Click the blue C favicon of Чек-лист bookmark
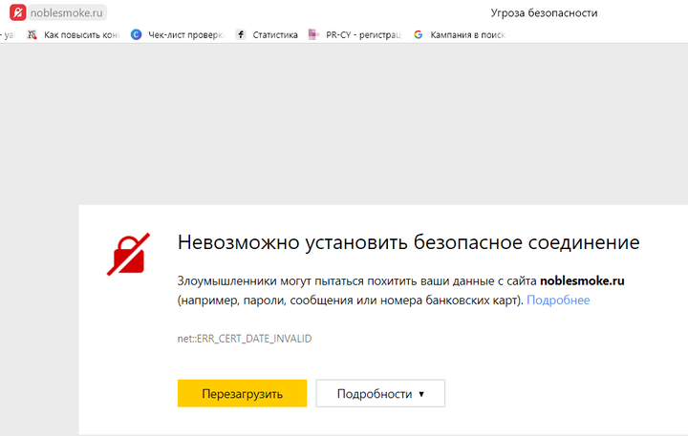This screenshot has height=436, width=688. coord(136,34)
